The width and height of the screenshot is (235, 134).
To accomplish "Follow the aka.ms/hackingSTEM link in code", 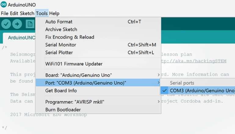I will [193, 61].
